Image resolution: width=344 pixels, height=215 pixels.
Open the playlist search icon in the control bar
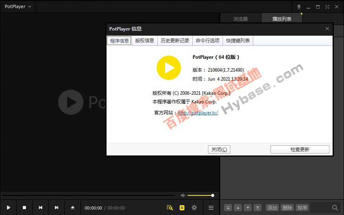tap(169, 208)
